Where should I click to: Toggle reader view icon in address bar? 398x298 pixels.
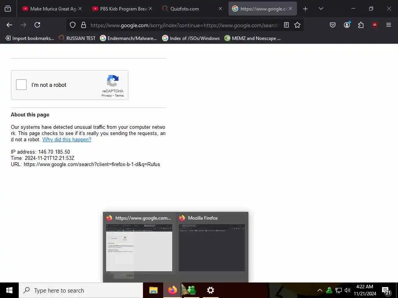coord(286,25)
